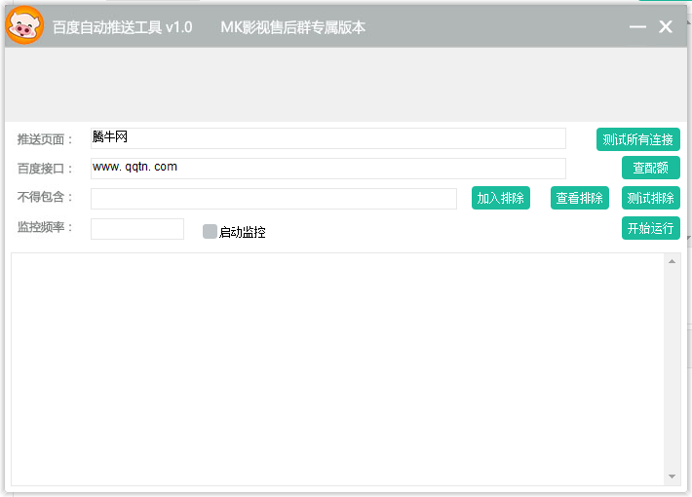Image resolution: width=692 pixels, height=497 pixels.
Task: Click the pig logo icon in title bar
Action: (24, 25)
